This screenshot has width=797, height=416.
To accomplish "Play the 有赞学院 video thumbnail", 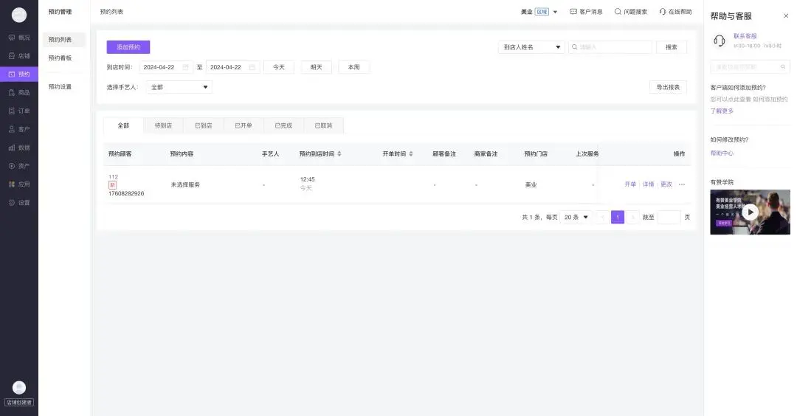I will pos(750,212).
